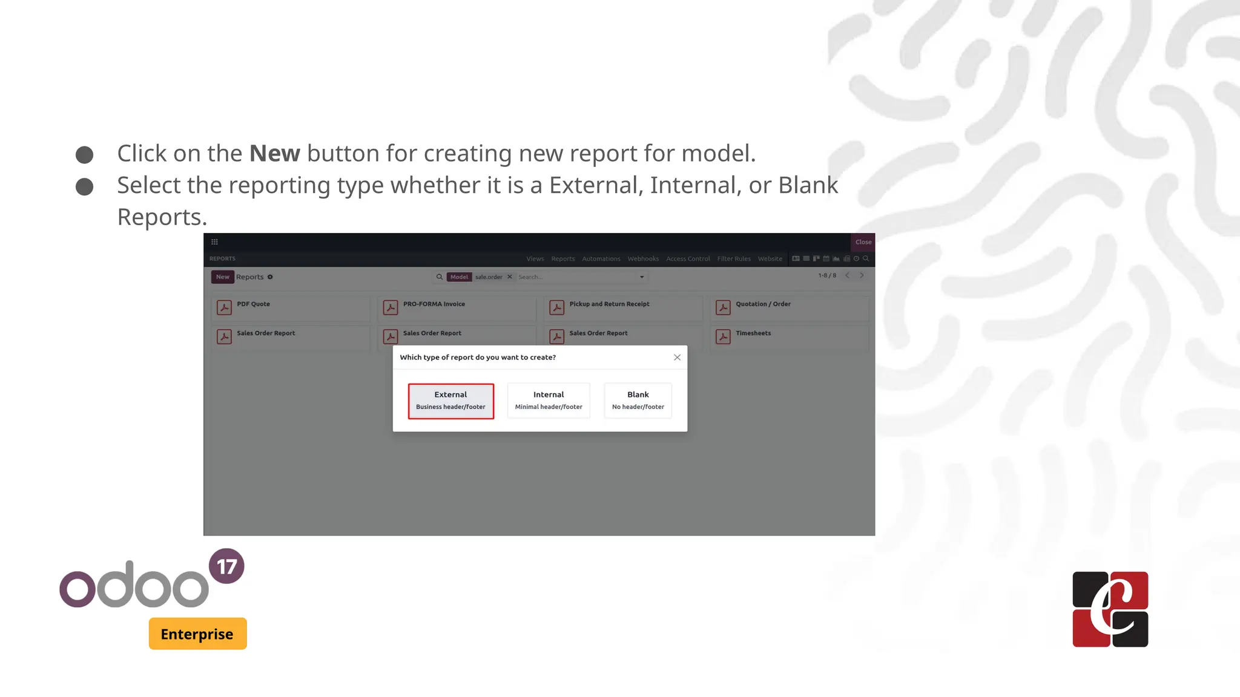Open the PDF Quote report card

tap(291, 309)
